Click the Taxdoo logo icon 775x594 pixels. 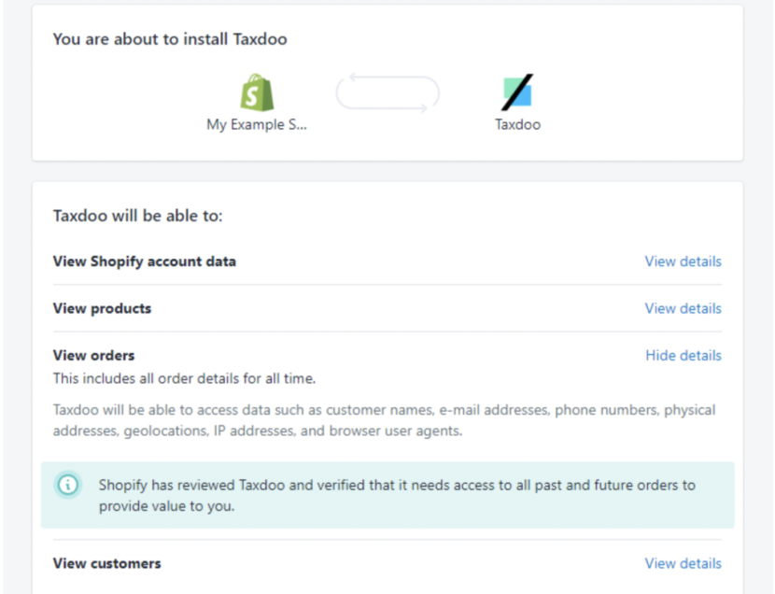[517, 92]
